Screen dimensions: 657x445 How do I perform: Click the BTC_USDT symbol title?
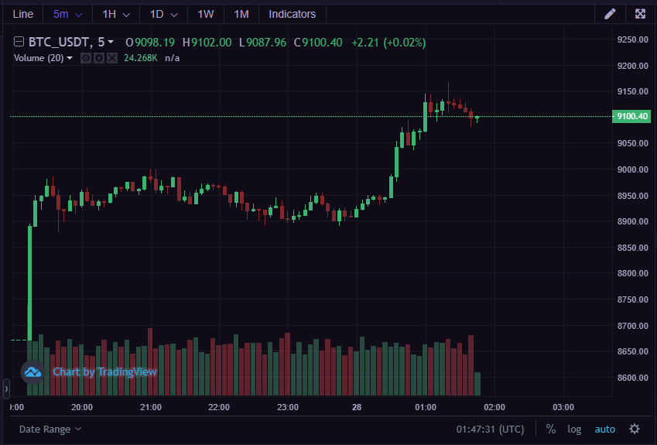click(x=58, y=42)
